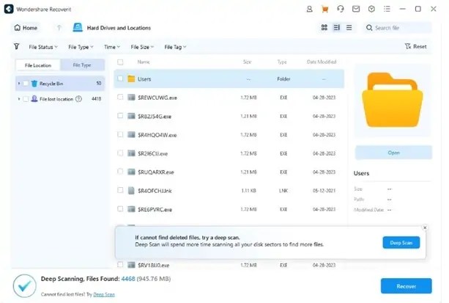
Task: Select the $RE6PVRC.exe file row
Action: [x=229, y=209]
